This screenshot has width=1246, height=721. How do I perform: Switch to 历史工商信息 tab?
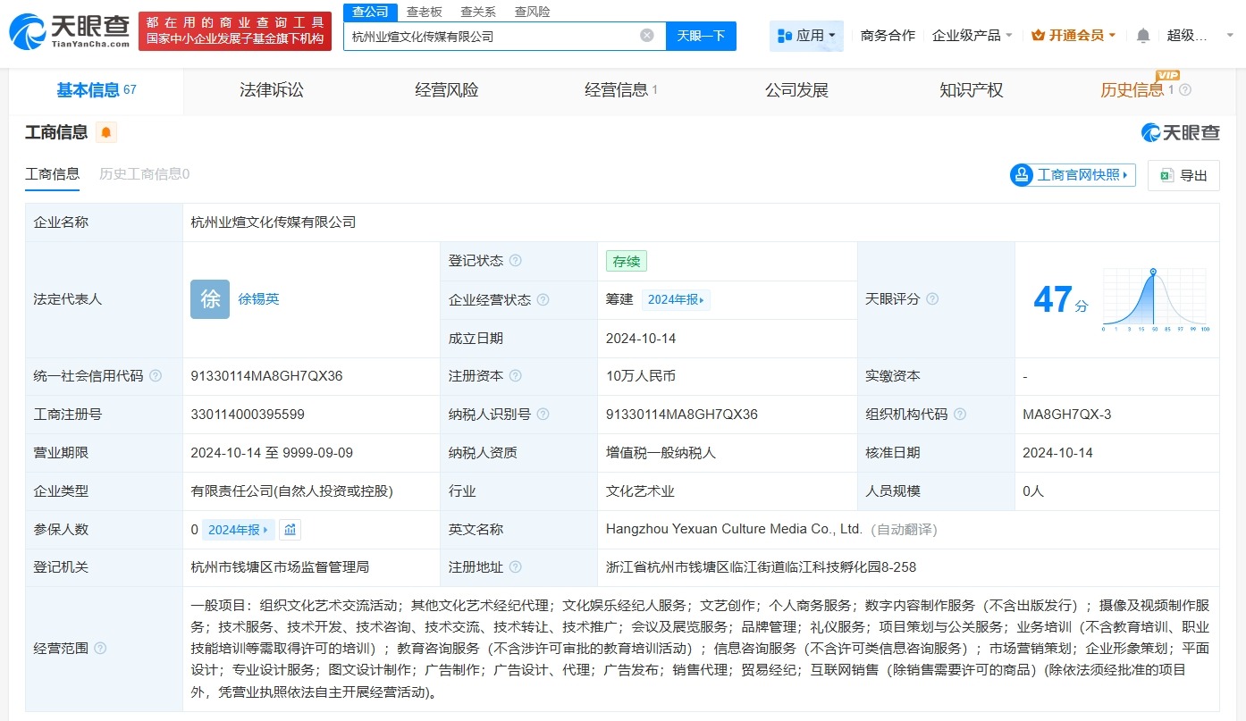pos(143,174)
